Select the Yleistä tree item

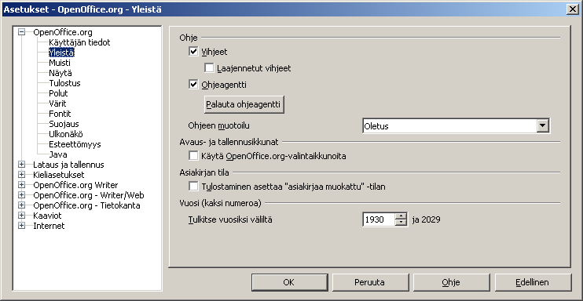[62, 53]
